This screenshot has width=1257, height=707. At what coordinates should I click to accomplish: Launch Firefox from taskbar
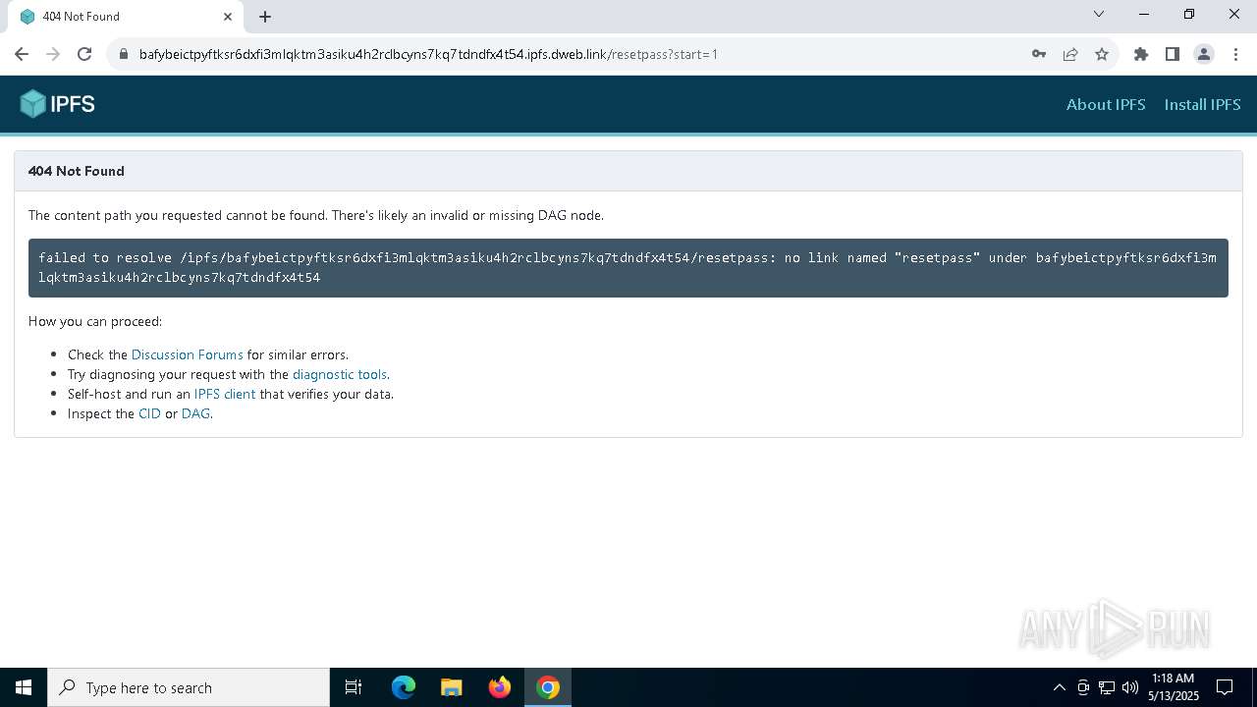tap(500, 687)
